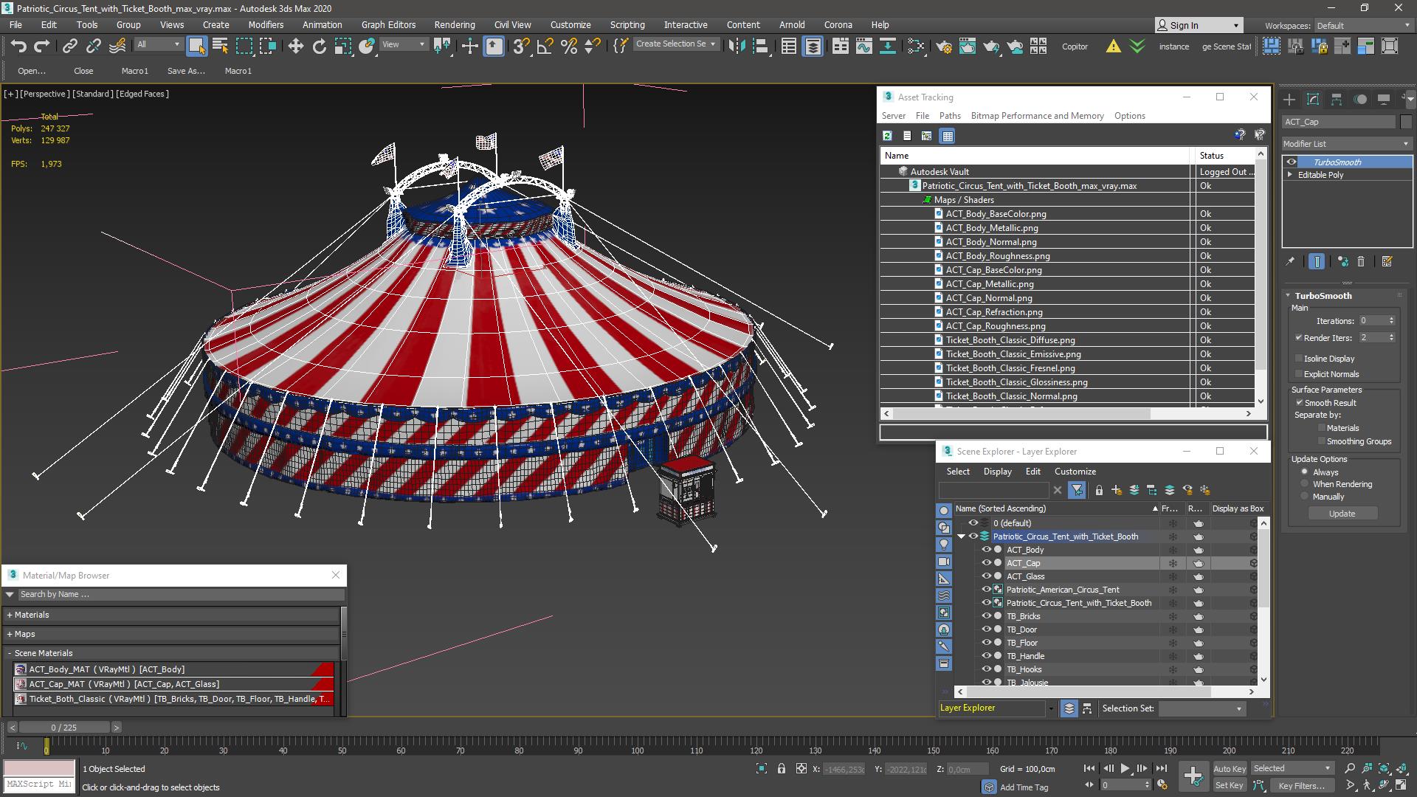The width and height of the screenshot is (1417, 797).
Task: Play the animation
Action: pyautogui.click(x=1125, y=769)
